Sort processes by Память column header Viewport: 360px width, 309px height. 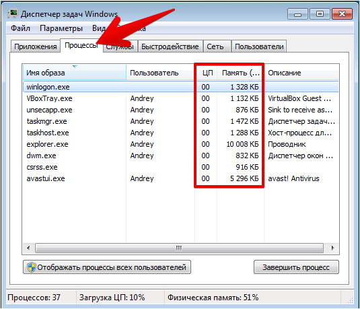tap(240, 73)
